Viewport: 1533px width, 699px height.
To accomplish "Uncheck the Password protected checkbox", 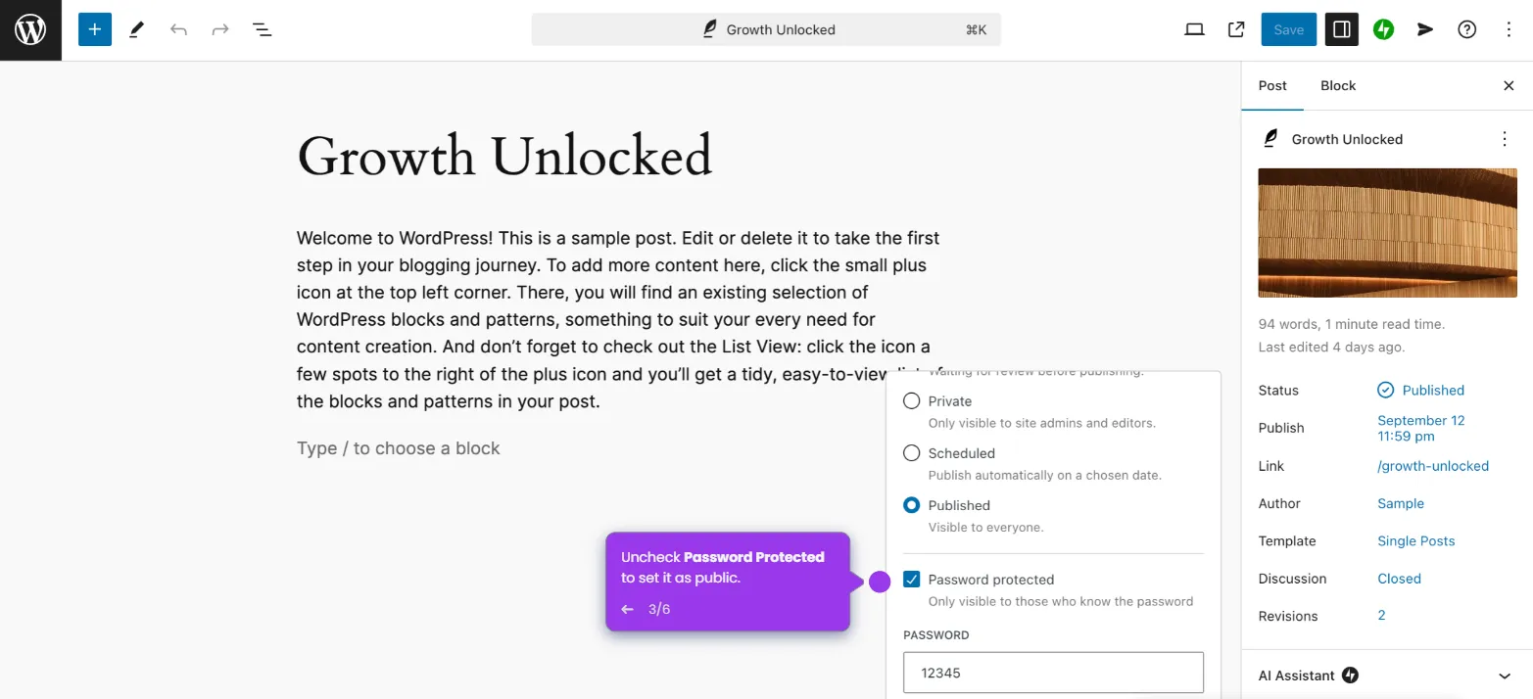I will coord(912,580).
